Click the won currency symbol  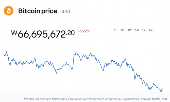click(x=14, y=33)
